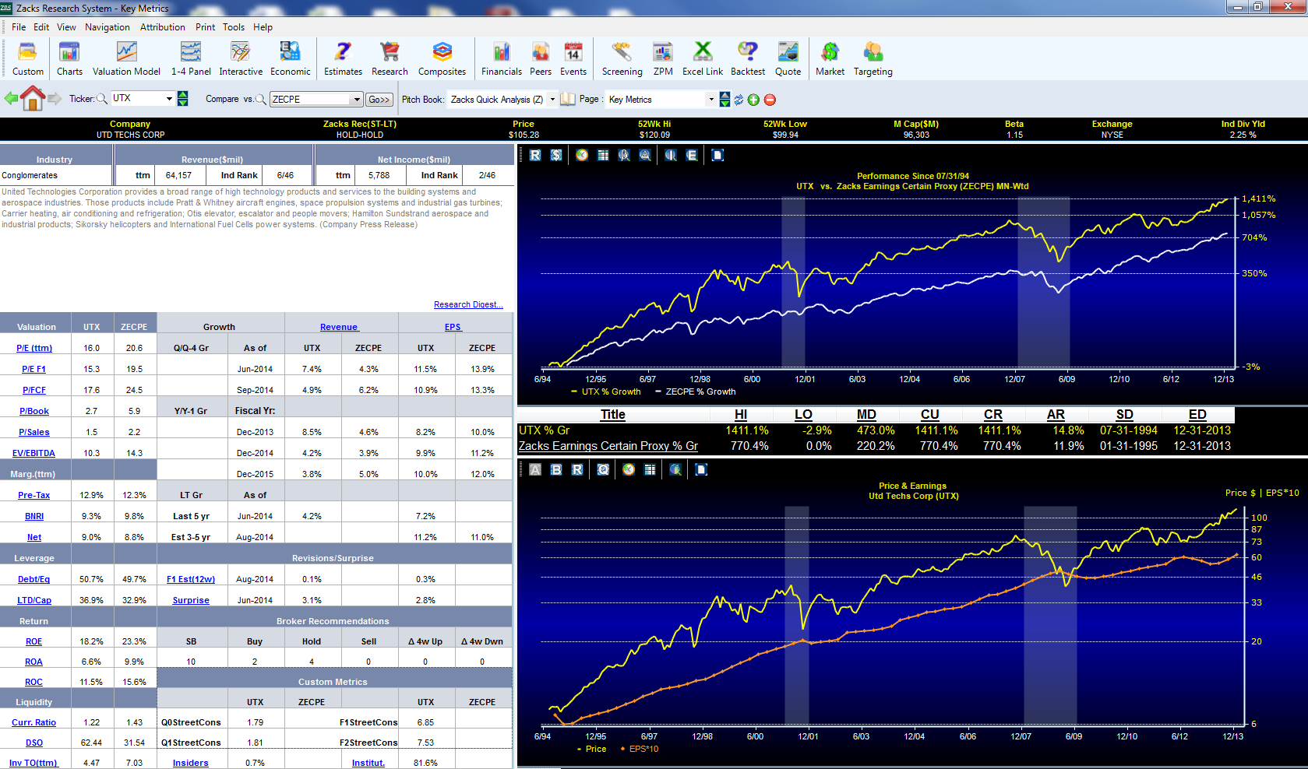Open the Interactive chart tool
This screenshot has height=769, width=1308.
[241, 58]
